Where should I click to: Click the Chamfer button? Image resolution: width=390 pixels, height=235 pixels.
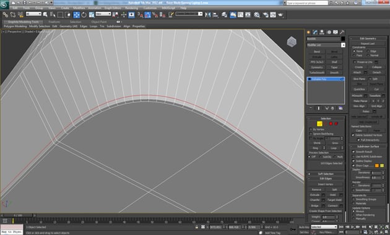(x=315, y=200)
